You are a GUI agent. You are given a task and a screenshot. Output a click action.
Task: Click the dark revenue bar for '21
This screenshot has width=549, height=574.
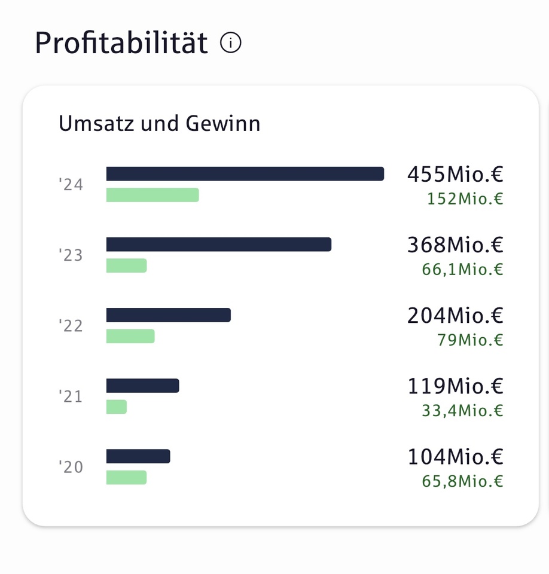tap(143, 386)
